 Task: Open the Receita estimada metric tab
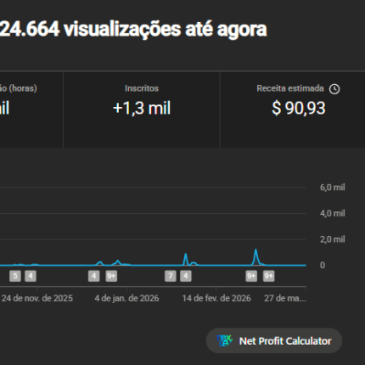click(293, 109)
